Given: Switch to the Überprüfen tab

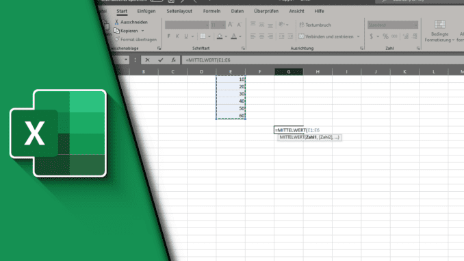Looking at the screenshot, I should (x=266, y=11).
